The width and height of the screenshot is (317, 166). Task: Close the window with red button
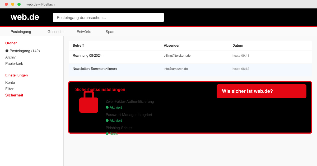(6, 4)
